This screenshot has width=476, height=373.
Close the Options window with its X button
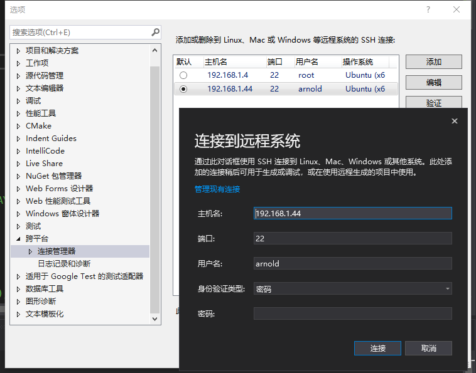click(457, 9)
